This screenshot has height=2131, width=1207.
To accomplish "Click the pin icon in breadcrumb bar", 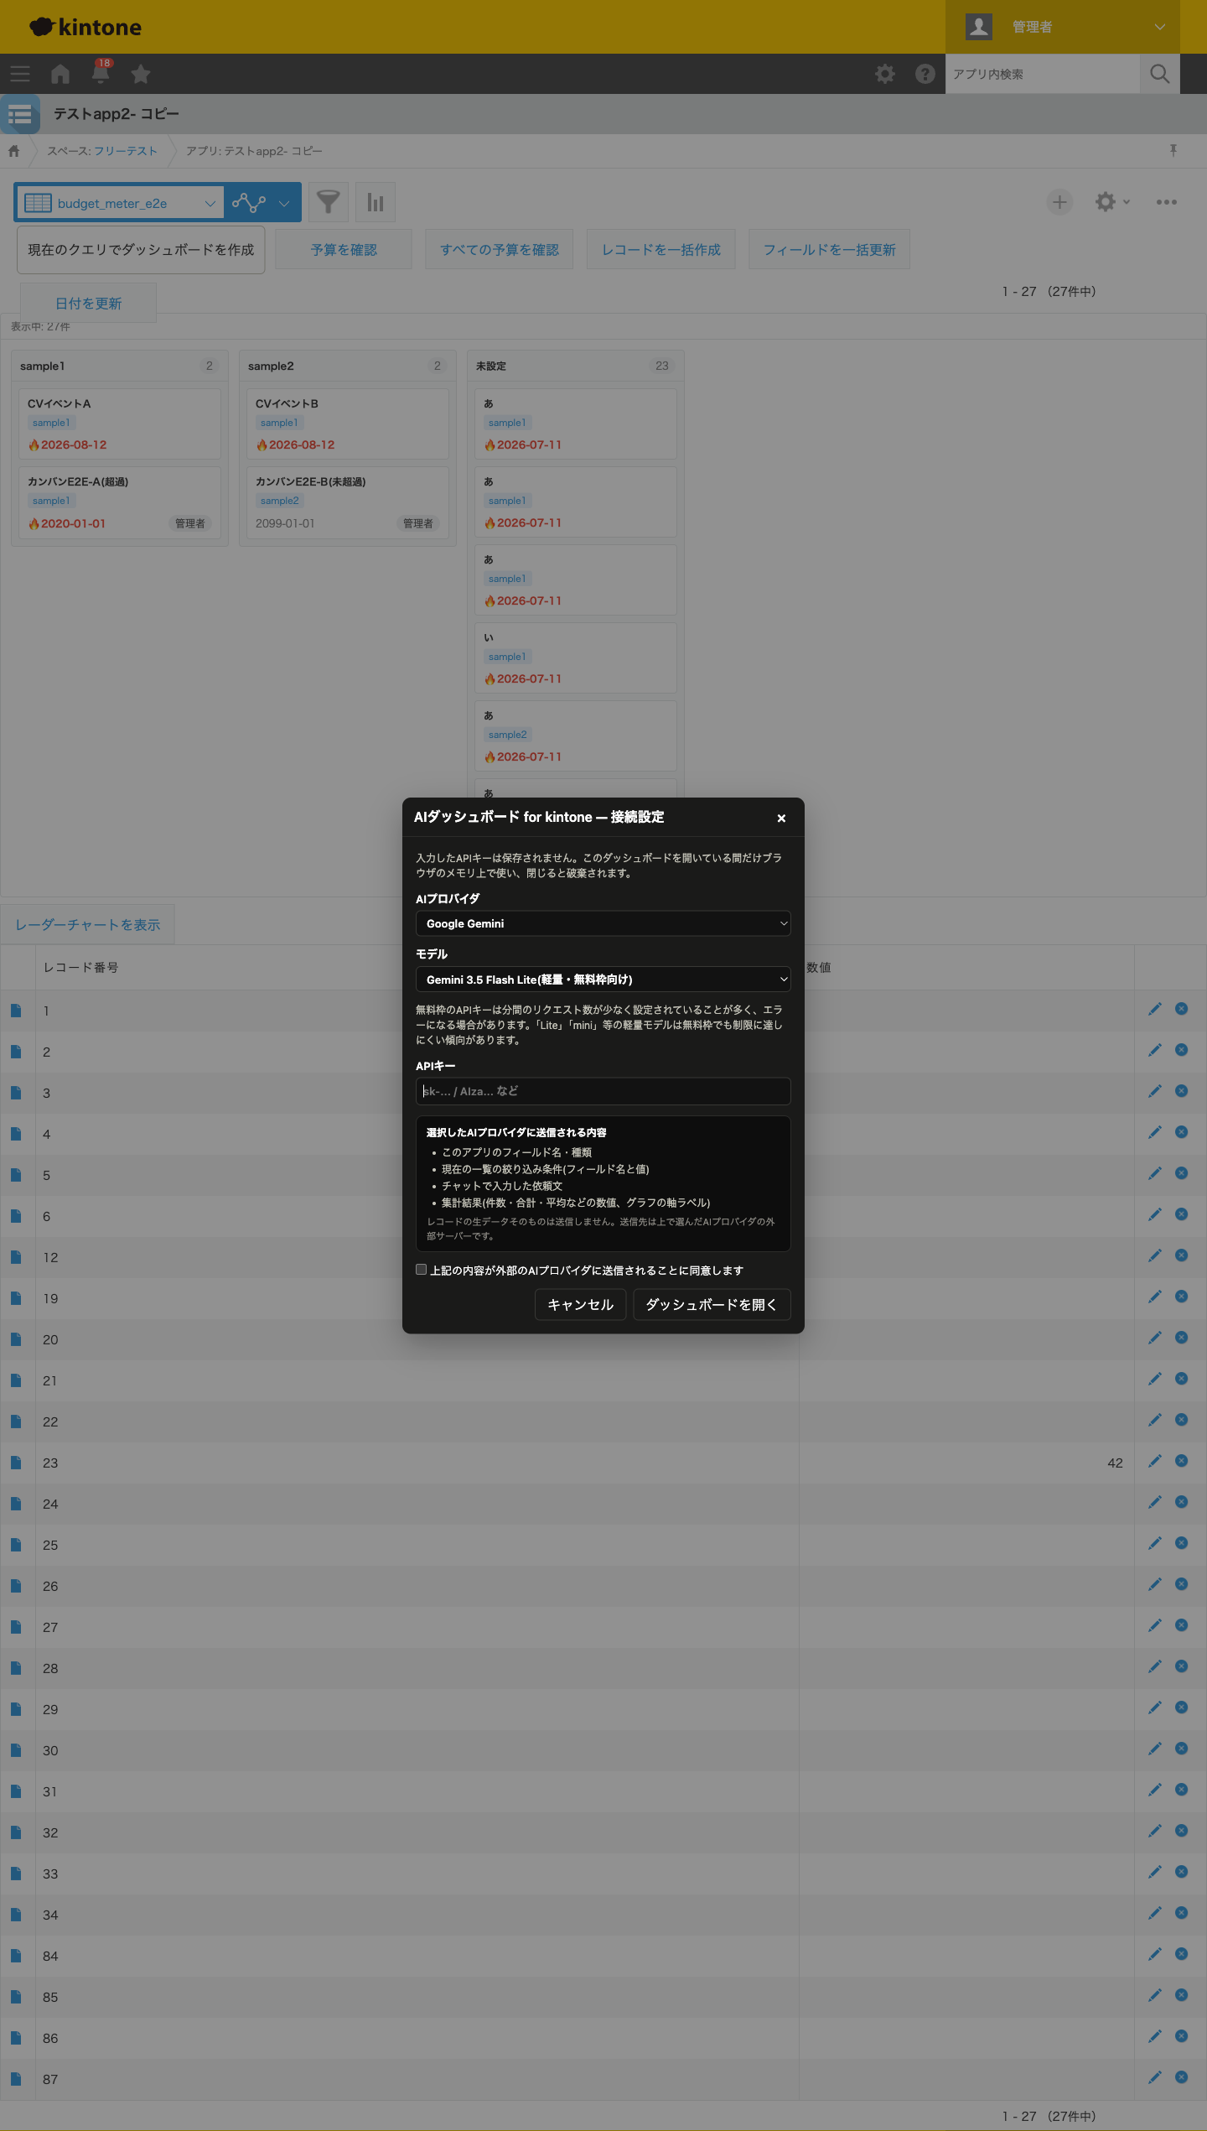I will point(1173,150).
